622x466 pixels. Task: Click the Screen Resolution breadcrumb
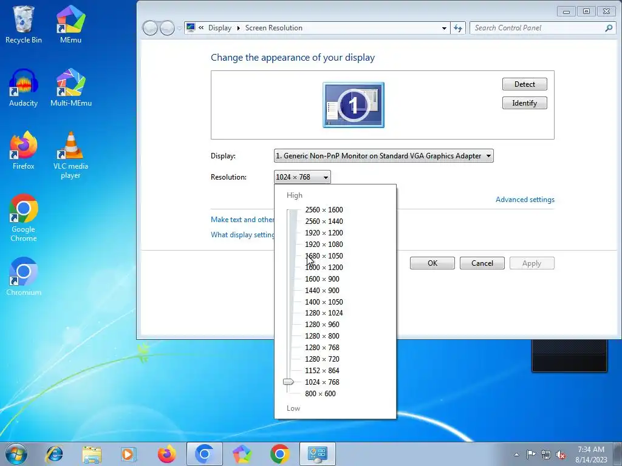point(274,28)
